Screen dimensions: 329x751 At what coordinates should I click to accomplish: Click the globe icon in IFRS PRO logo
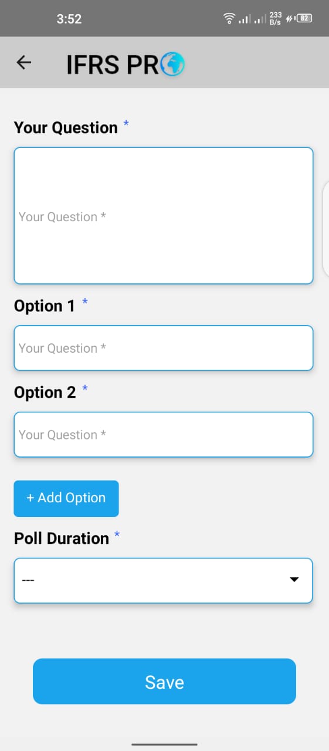pos(172,64)
